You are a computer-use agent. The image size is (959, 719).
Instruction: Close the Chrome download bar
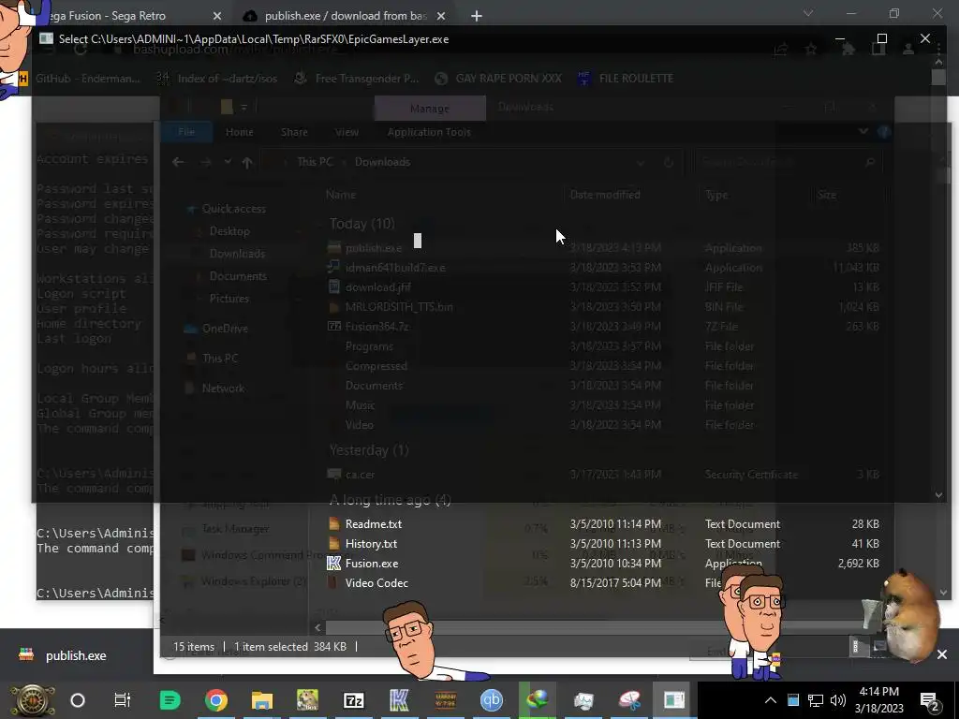(942, 654)
